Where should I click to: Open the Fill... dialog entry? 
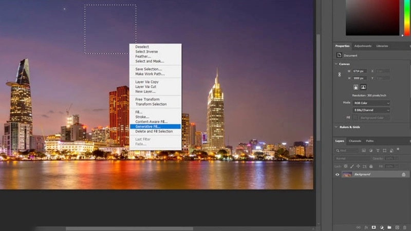tap(139, 112)
